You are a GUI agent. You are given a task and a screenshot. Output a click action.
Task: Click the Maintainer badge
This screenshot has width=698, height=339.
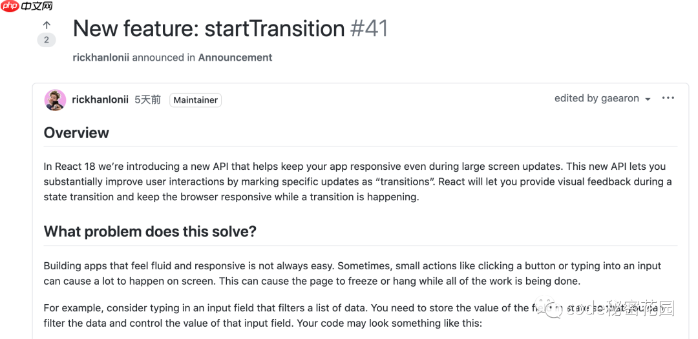[x=195, y=100]
